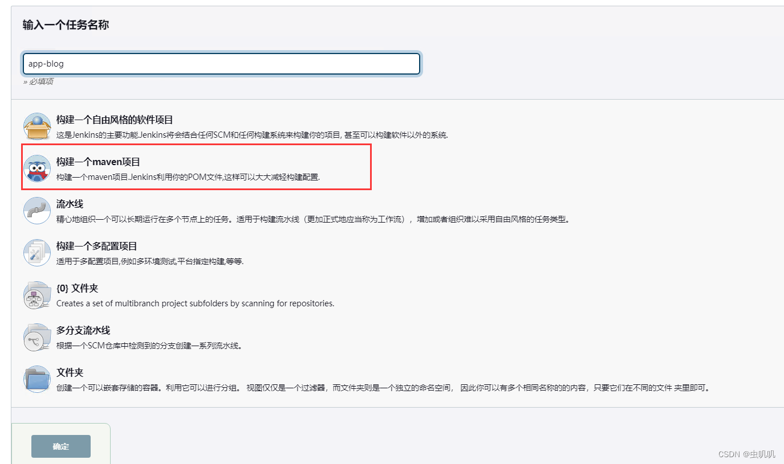The height and width of the screenshot is (464, 784).
Task: Click description starting 精心地组织一个可以长期运行
Action: 313,219
